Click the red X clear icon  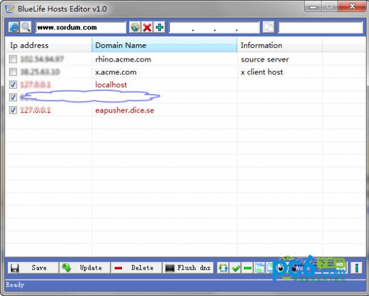(147, 27)
